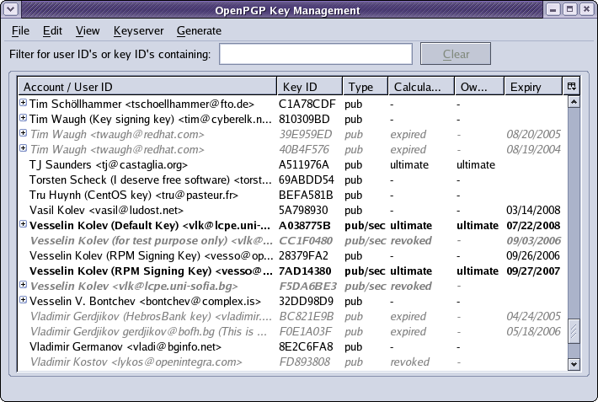Click scrollbar down arrow in key list
598x402 pixels.
[574, 364]
